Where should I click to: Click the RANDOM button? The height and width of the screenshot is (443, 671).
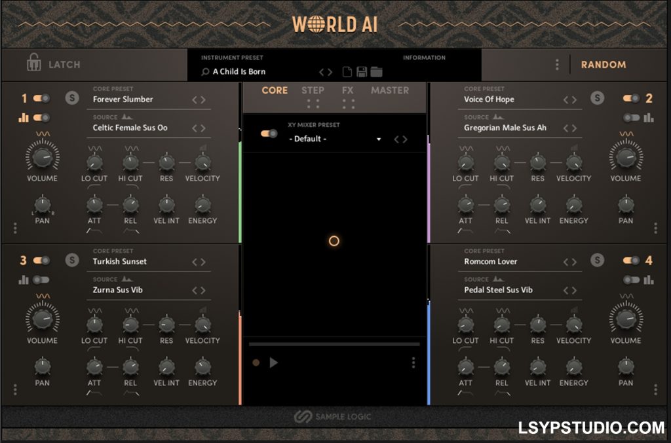click(x=604, y=65)
